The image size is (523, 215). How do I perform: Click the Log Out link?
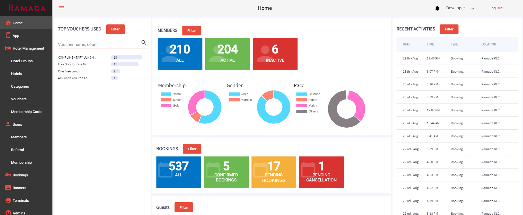496,8
